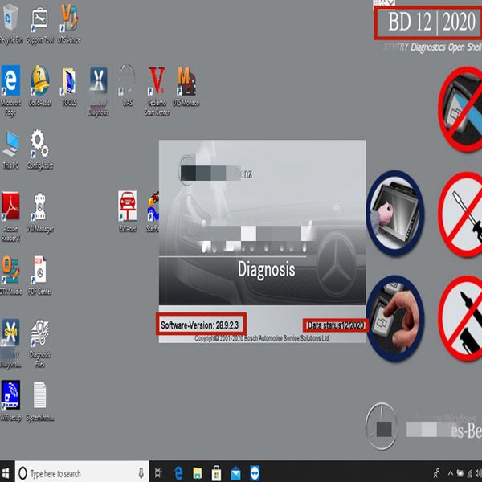This screenshot has width=482, height=482.
Task: Open the EWAnet red car icon
Action: pyautogui.click(x=127, y=211)
